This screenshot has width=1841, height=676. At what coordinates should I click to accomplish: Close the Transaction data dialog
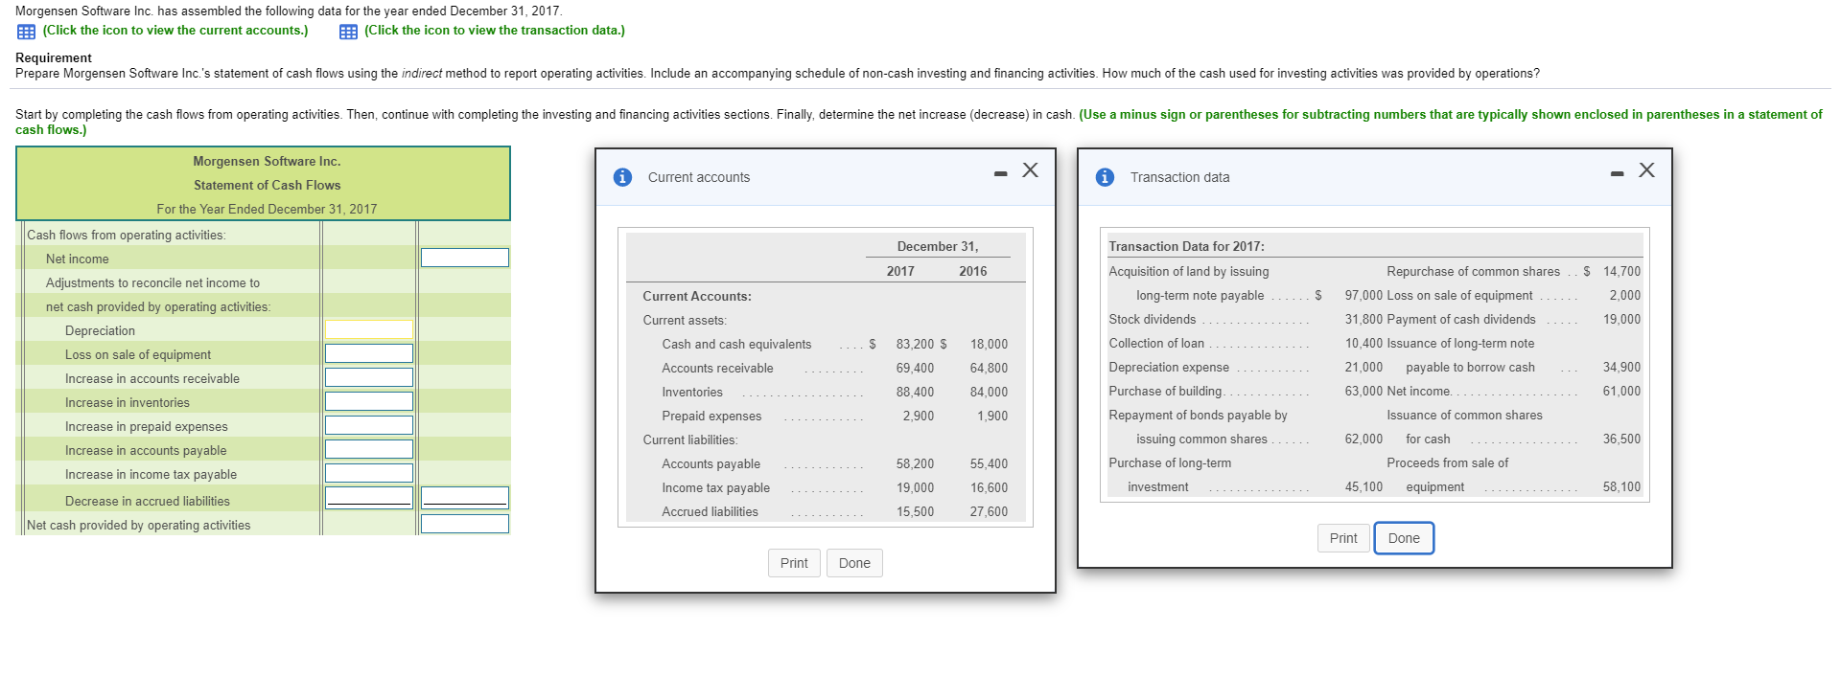(1647, 170)
